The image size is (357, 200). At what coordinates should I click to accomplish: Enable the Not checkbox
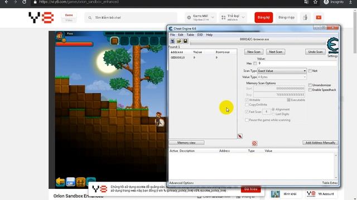point(310,71)
